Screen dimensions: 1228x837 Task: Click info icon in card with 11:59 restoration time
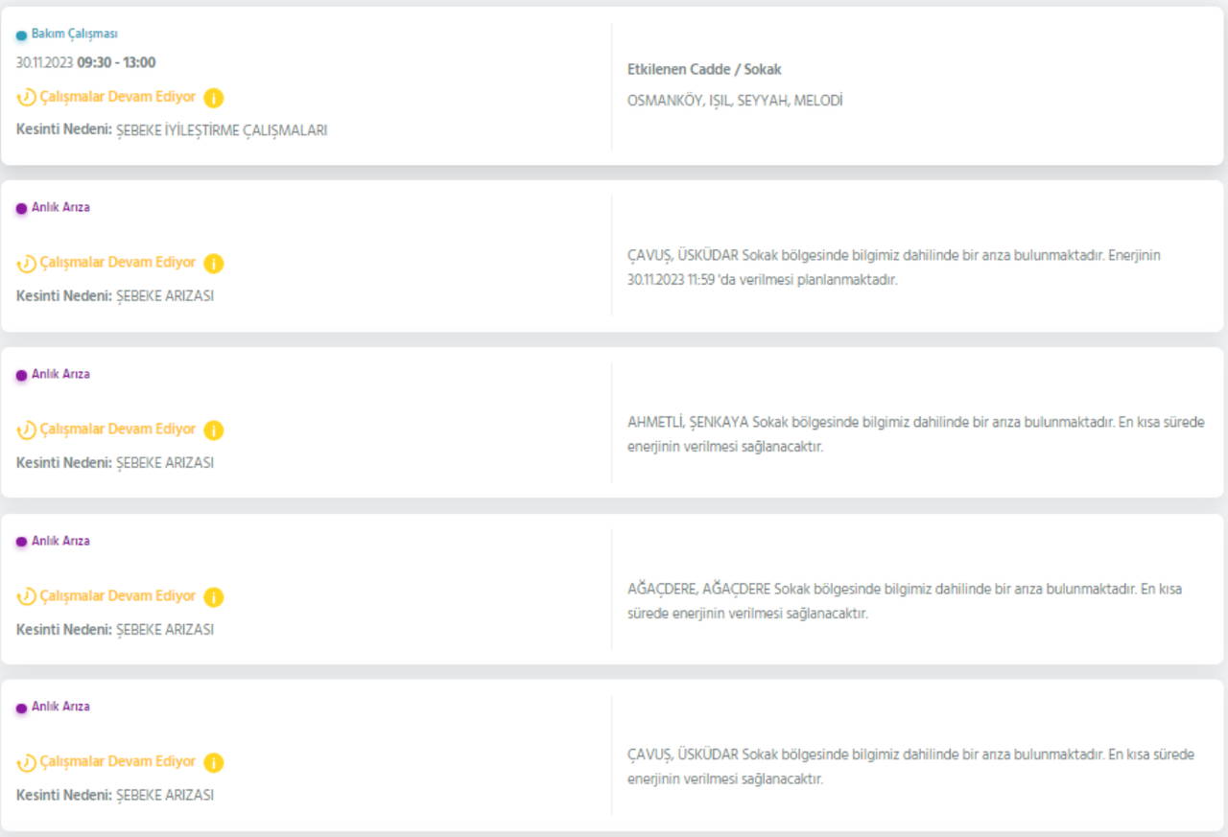213,264
